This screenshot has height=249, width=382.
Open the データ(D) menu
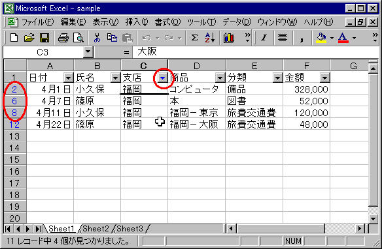click(237, 22)
